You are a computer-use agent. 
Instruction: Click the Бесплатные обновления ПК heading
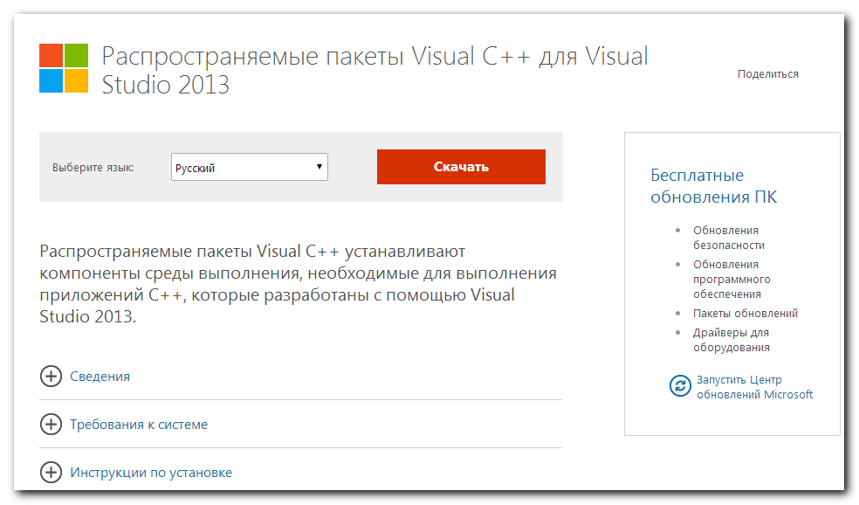click(713, 186)
